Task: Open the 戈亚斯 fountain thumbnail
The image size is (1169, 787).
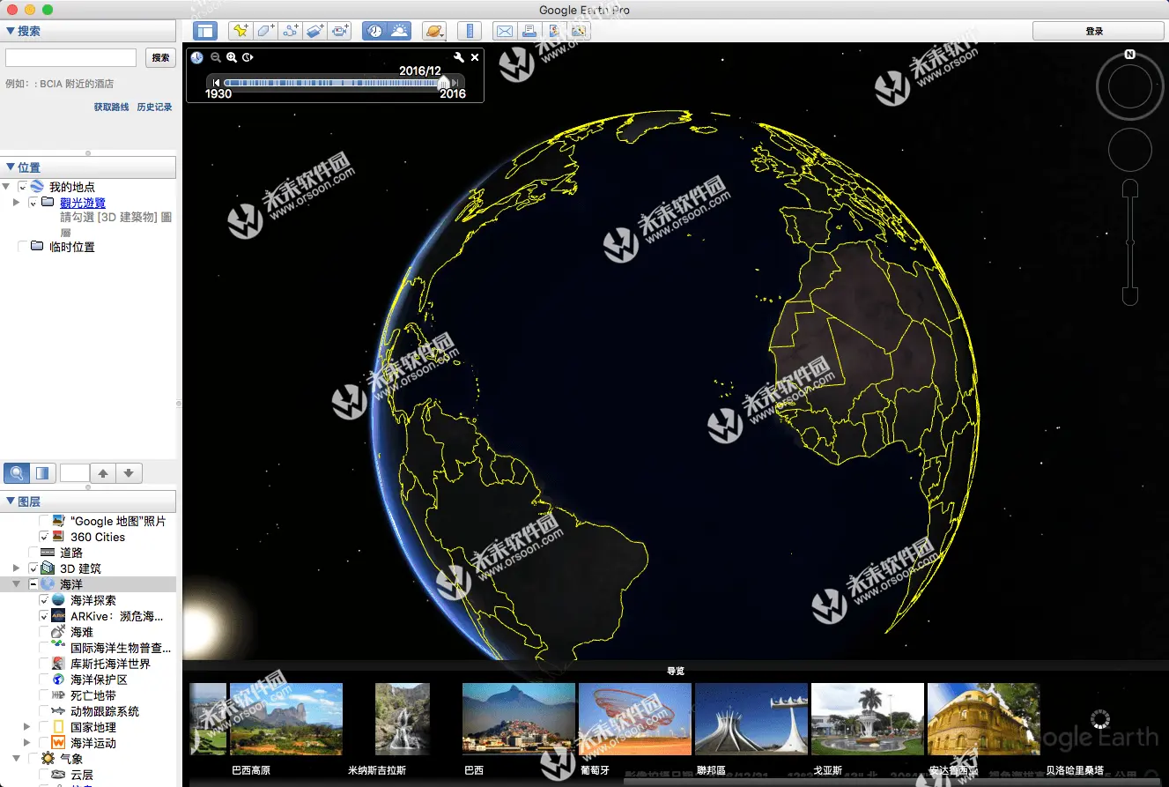Action: tap(868, 719)
